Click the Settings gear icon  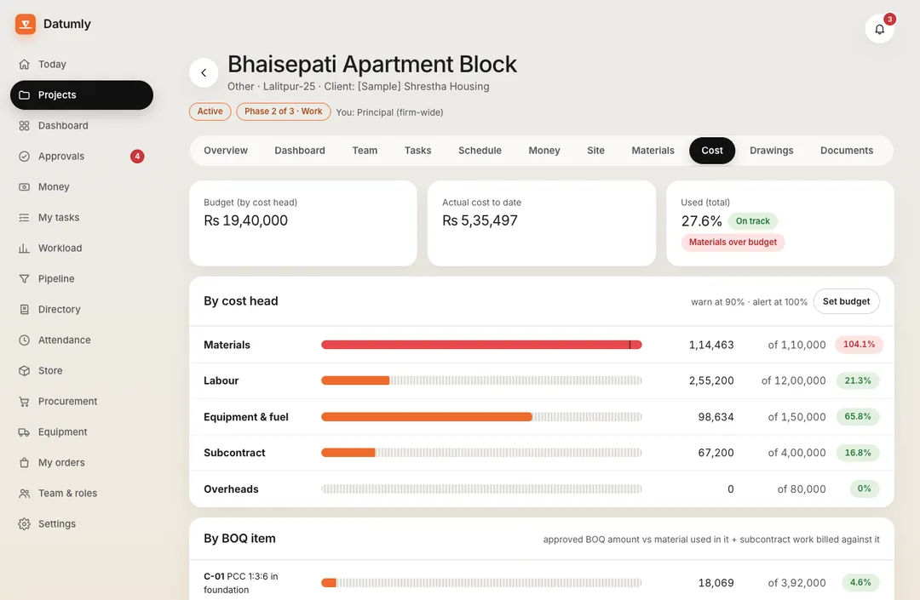pyautogui.click(x=24, y=523)
